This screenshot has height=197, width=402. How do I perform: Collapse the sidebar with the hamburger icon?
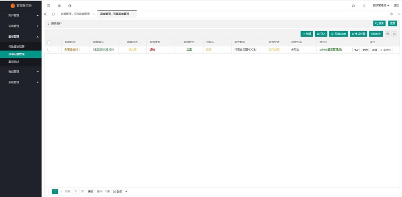[x=49, y=6]
